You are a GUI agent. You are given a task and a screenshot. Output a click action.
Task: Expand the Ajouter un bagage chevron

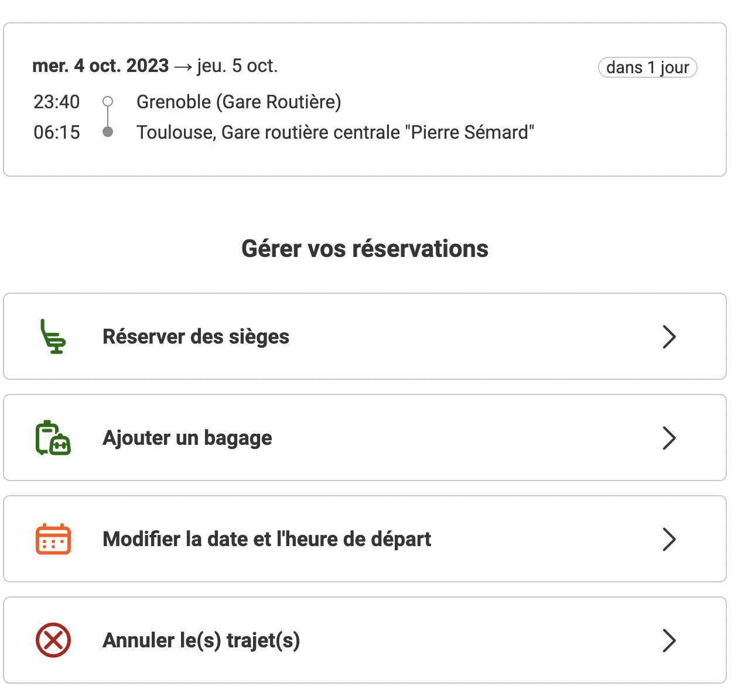point(669,438)
